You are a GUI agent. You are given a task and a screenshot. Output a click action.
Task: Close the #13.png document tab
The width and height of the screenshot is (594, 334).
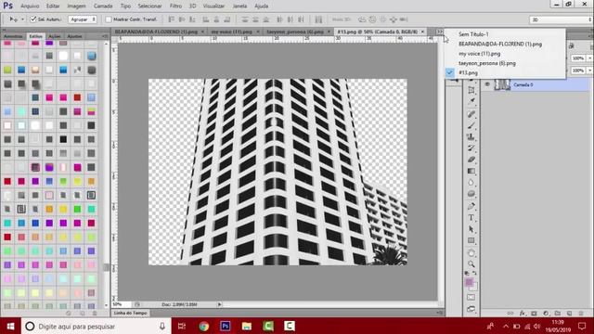(422, 32)
